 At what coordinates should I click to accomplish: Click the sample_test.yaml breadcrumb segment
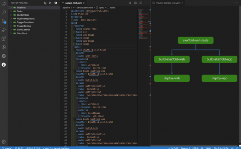coord(84,8)
